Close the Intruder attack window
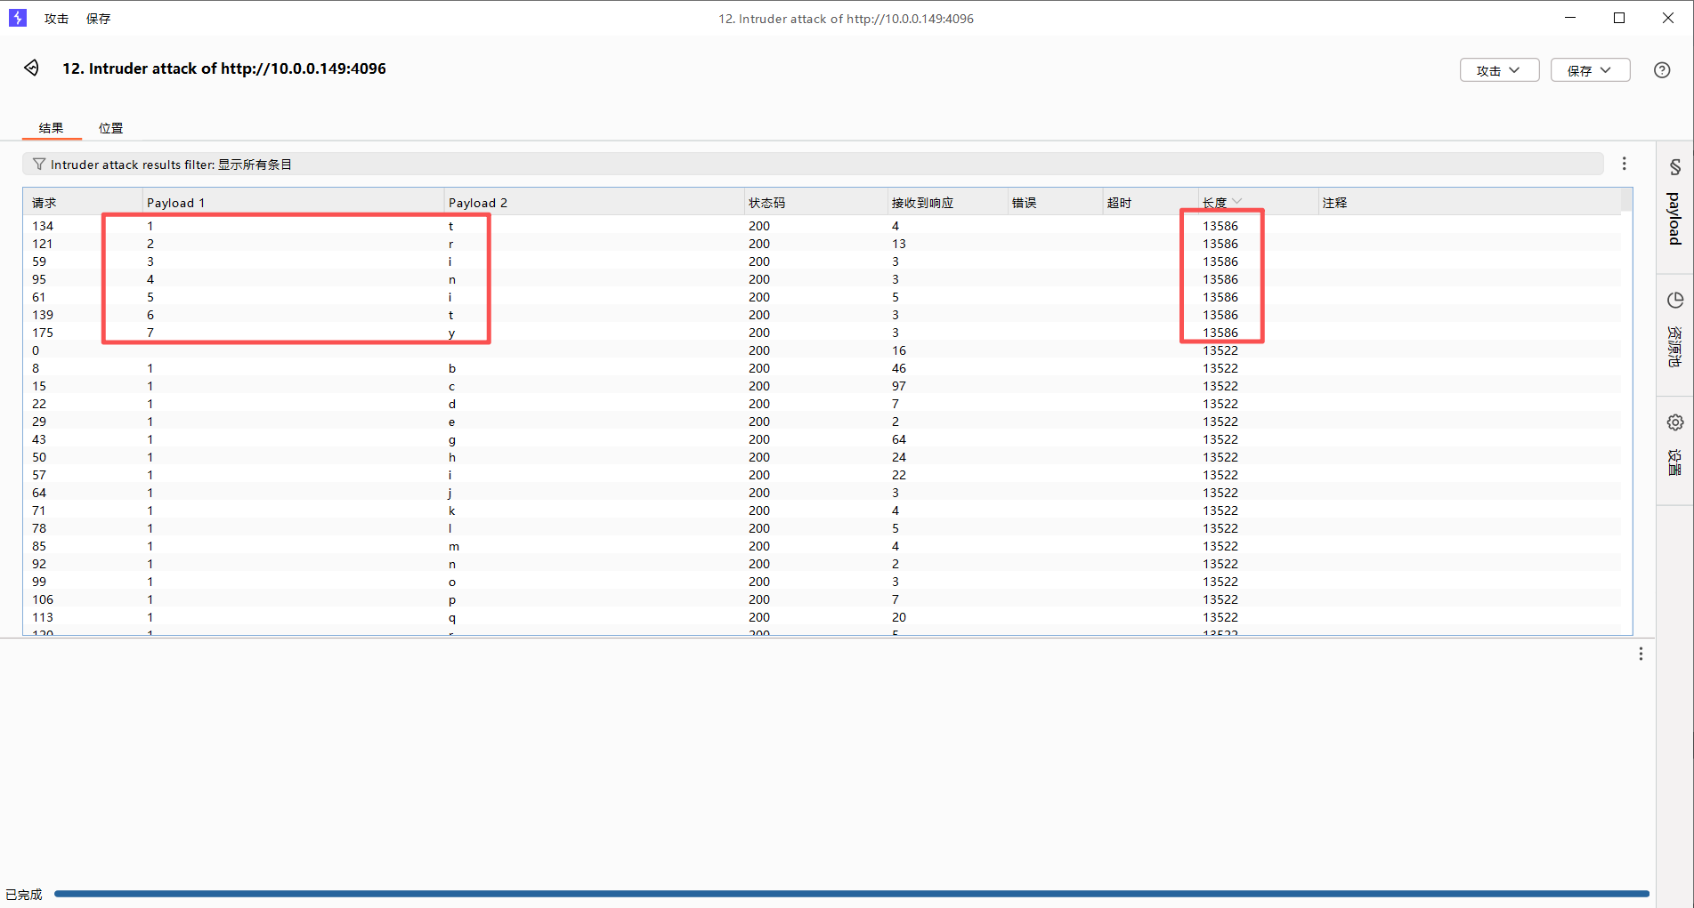 coord(1668,18)
